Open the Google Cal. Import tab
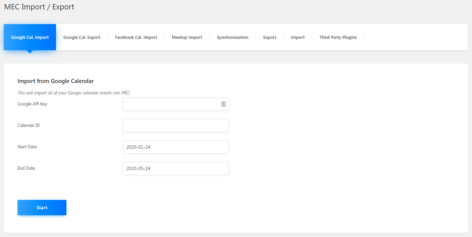Image resolution: width=472 pixels, height=237 pixels. (30, 37)
